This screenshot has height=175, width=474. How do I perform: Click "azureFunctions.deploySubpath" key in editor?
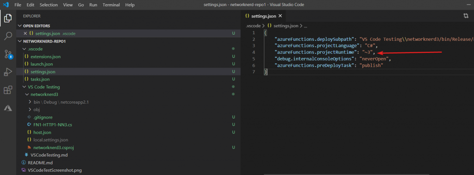(x=314, y=39)
